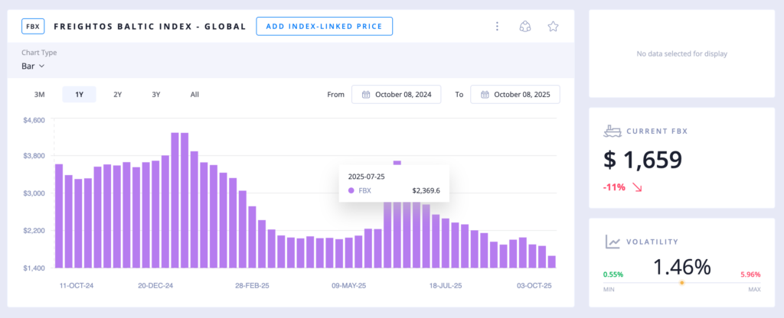Screen dimensions: 784x318
Task: Star the Freightos Baltic Index as favorite
Action: (553, 27)
